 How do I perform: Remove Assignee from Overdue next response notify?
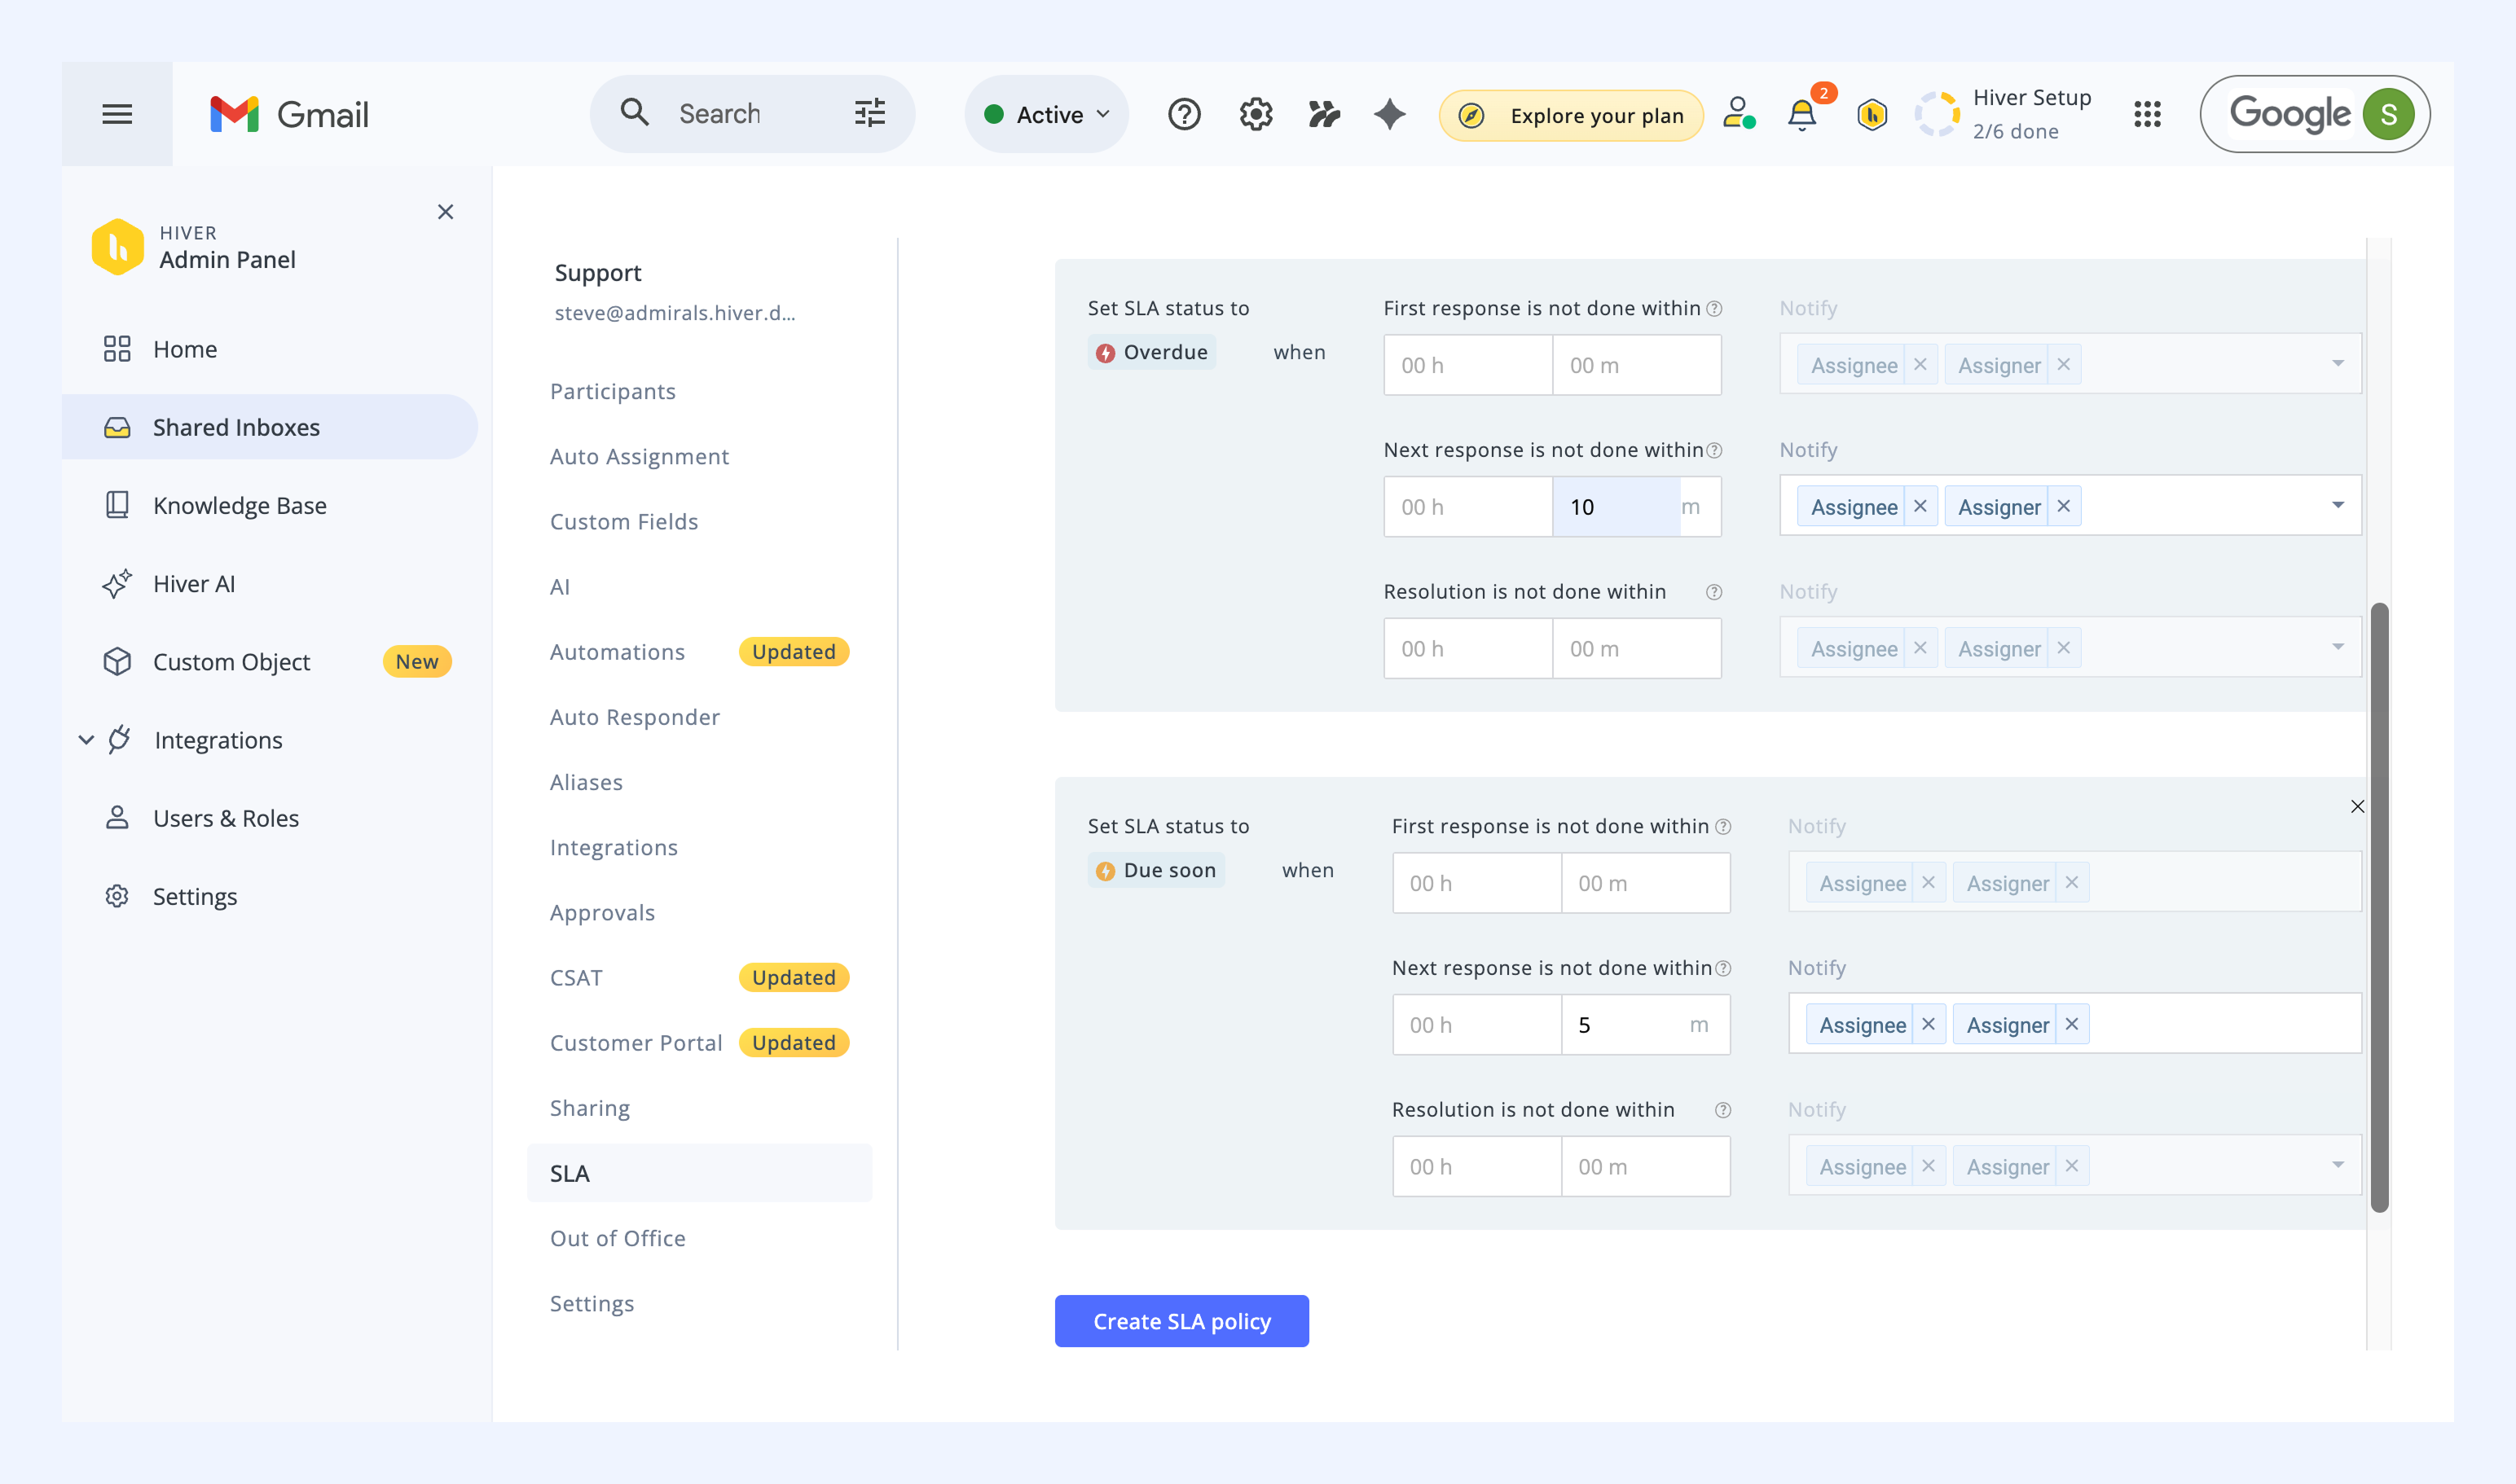[x=1920, y=506]
